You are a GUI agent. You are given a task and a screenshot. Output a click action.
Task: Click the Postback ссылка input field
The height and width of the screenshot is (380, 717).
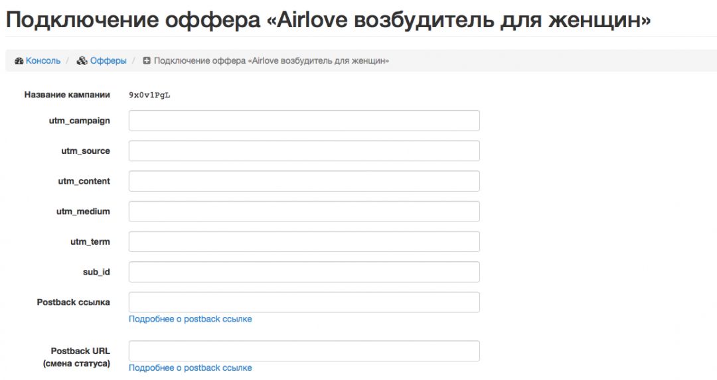(x=304, y=302)
